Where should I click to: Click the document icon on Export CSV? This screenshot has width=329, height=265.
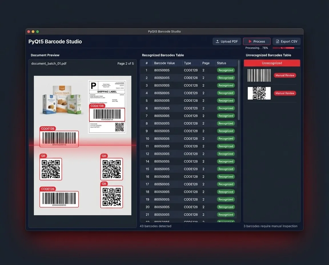(277, 41)
